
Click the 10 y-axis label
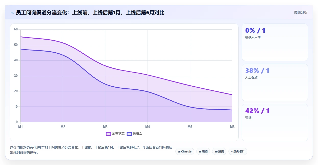point(16,107)
